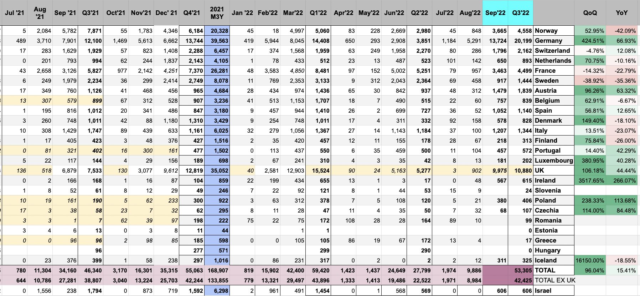Viewport: 640px width, 296px height.
Task: Select Israel's 2021 M3Y cell 6,298
Action: (x=217, y=291)
